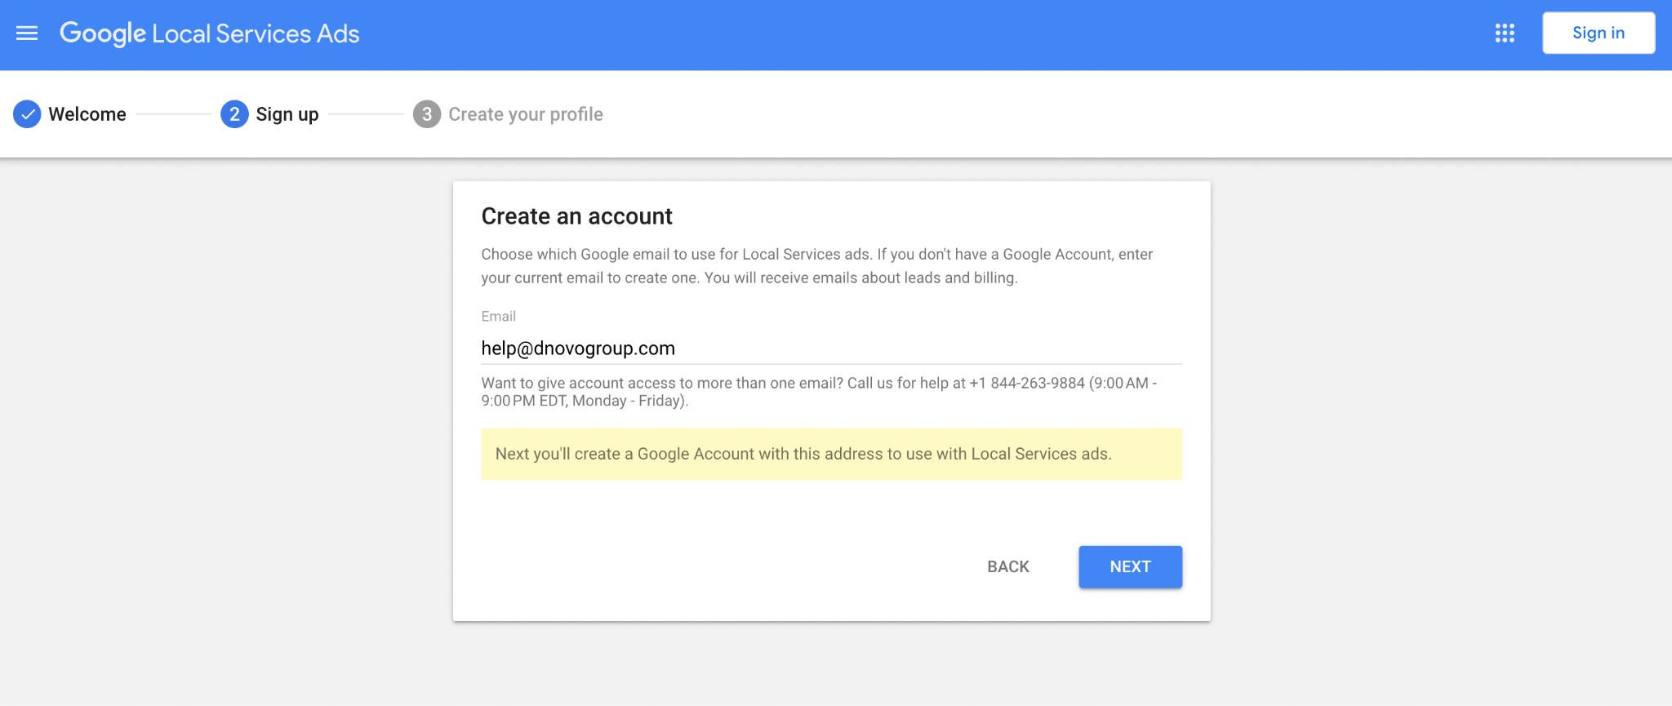Screen dimensions: 1672x706
Task: Click the yellow Google Account notice banner
Action: coord(830,454)
